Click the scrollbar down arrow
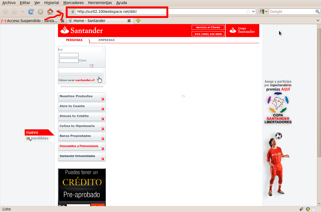 tap(319, 204)
